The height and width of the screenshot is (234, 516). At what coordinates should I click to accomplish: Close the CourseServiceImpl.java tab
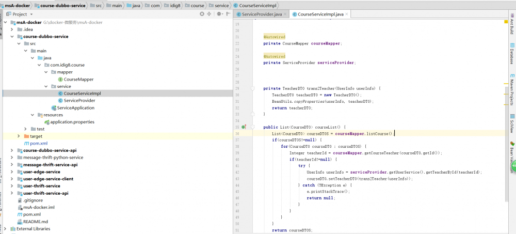[x=347, y=14]
